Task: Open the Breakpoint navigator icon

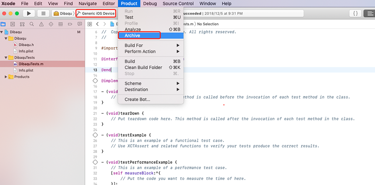Action: click(x=70, y=24)
